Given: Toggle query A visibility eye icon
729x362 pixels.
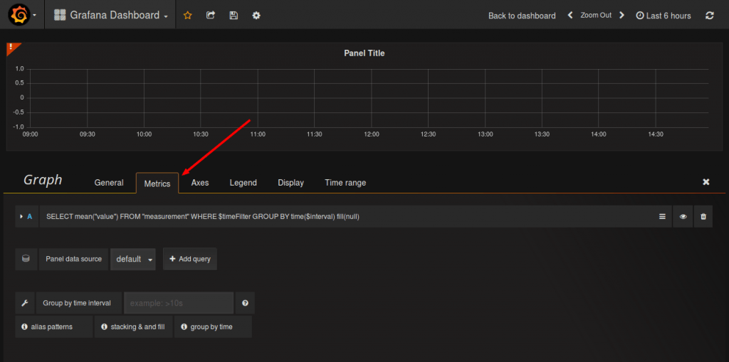Looking at the screenshot, I should coord(683,216).
